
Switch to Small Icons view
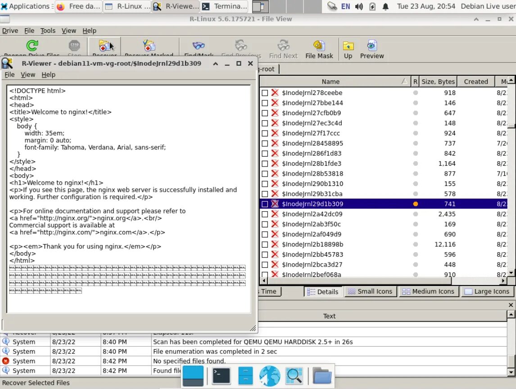[x=370, y=292]
